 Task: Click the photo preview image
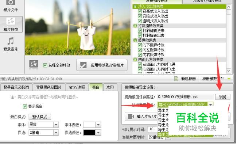[78, 27]
